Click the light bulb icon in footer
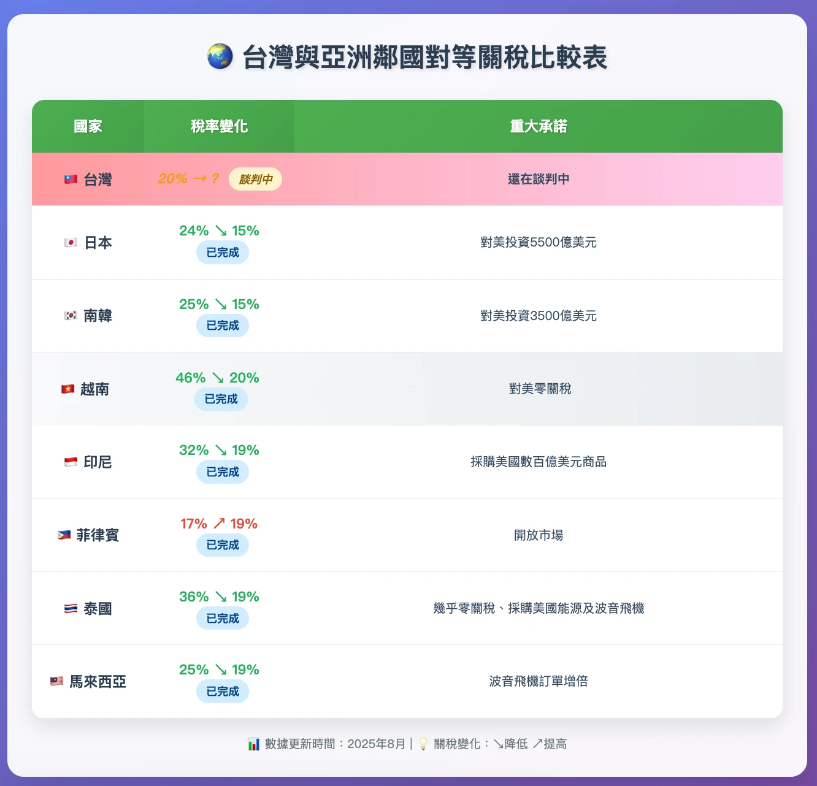 [x=423, y=744]
